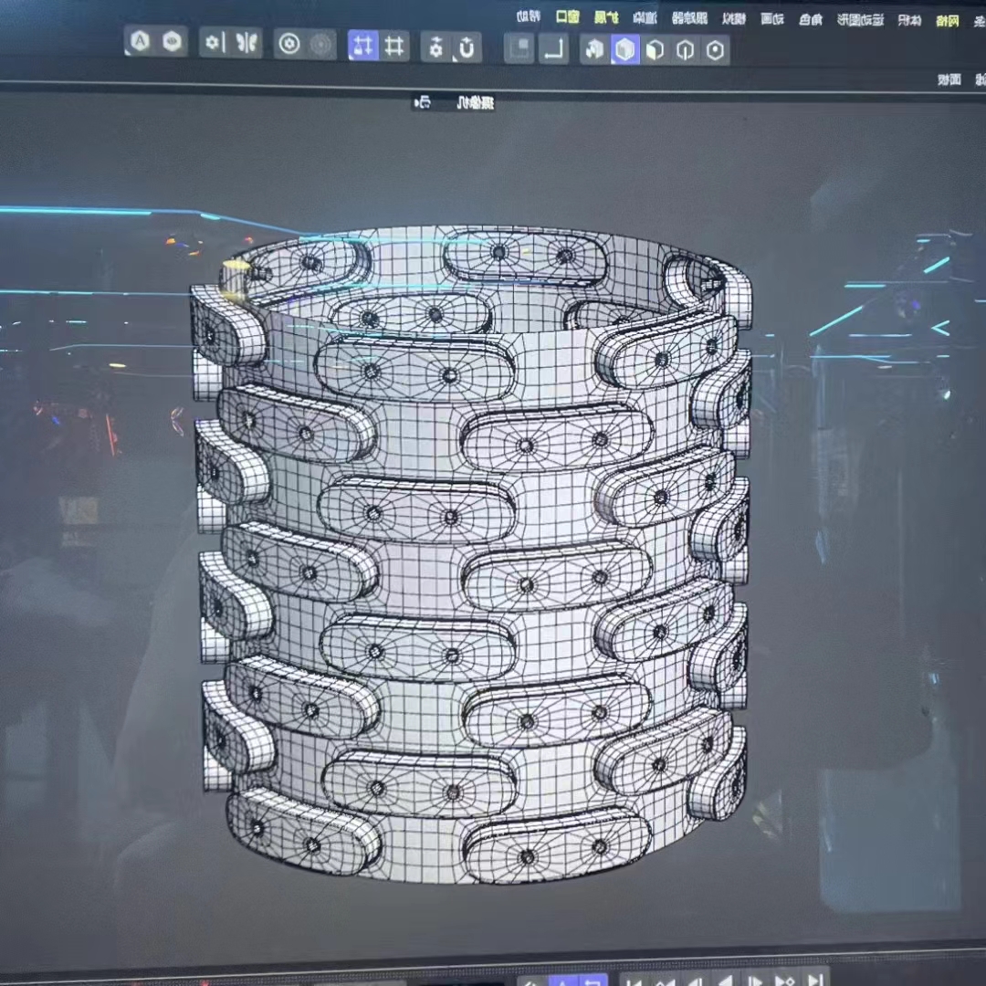The height and width of the screenshot is (986, 986).
Task: Open the 体积 menu
Action: (x=909, y=21)
